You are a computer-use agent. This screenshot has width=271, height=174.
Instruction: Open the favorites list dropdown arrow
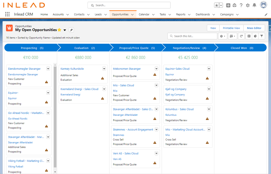pyautogui.click(x=221, y=5)
